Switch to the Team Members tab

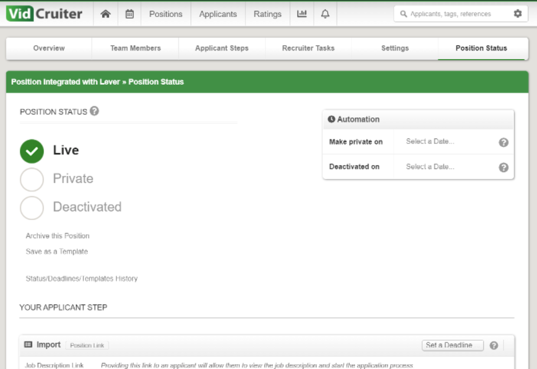(135, 48)
